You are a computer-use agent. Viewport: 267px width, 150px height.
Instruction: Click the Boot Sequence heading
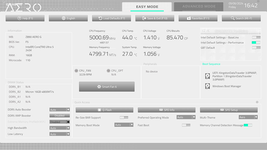coord(211,64)
